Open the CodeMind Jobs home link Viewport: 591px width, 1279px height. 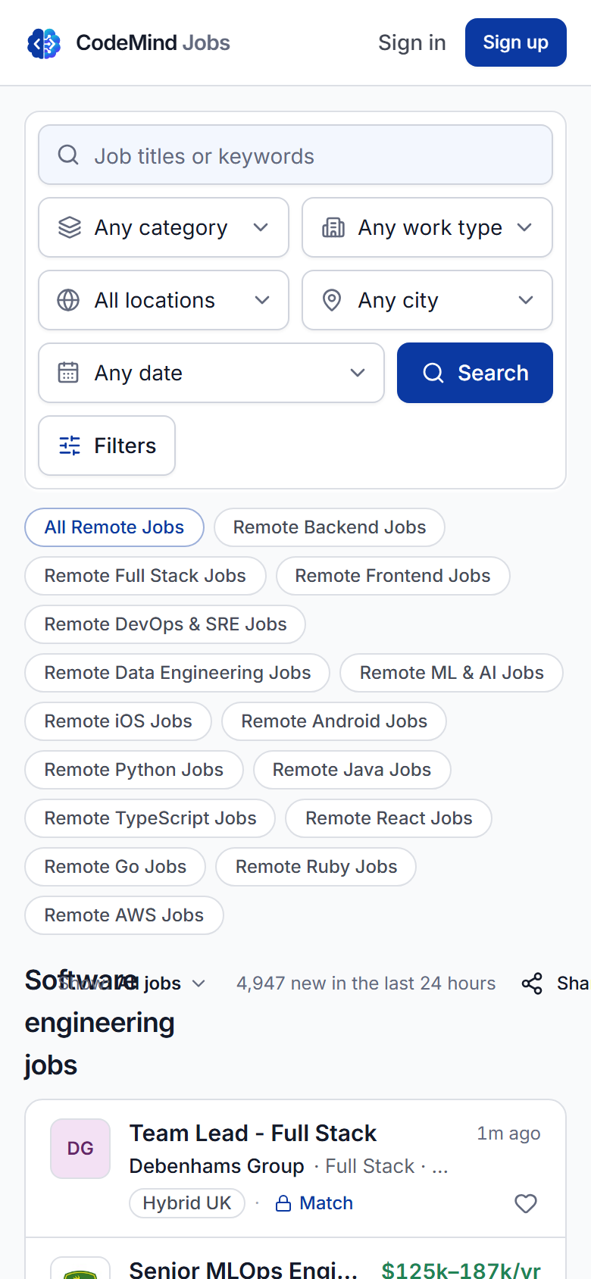(129, 43)
